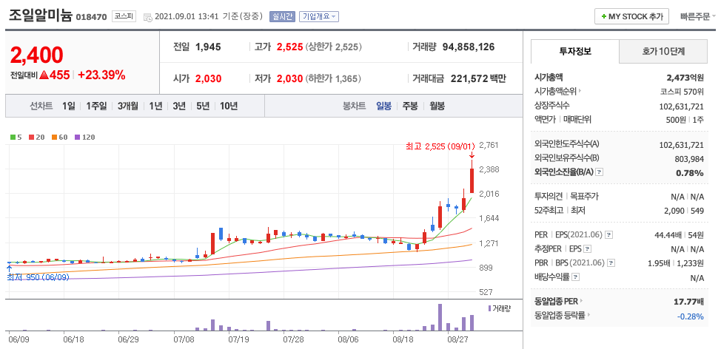
Task: Click the change rate +23.39%
Action: tap(101, 75)
